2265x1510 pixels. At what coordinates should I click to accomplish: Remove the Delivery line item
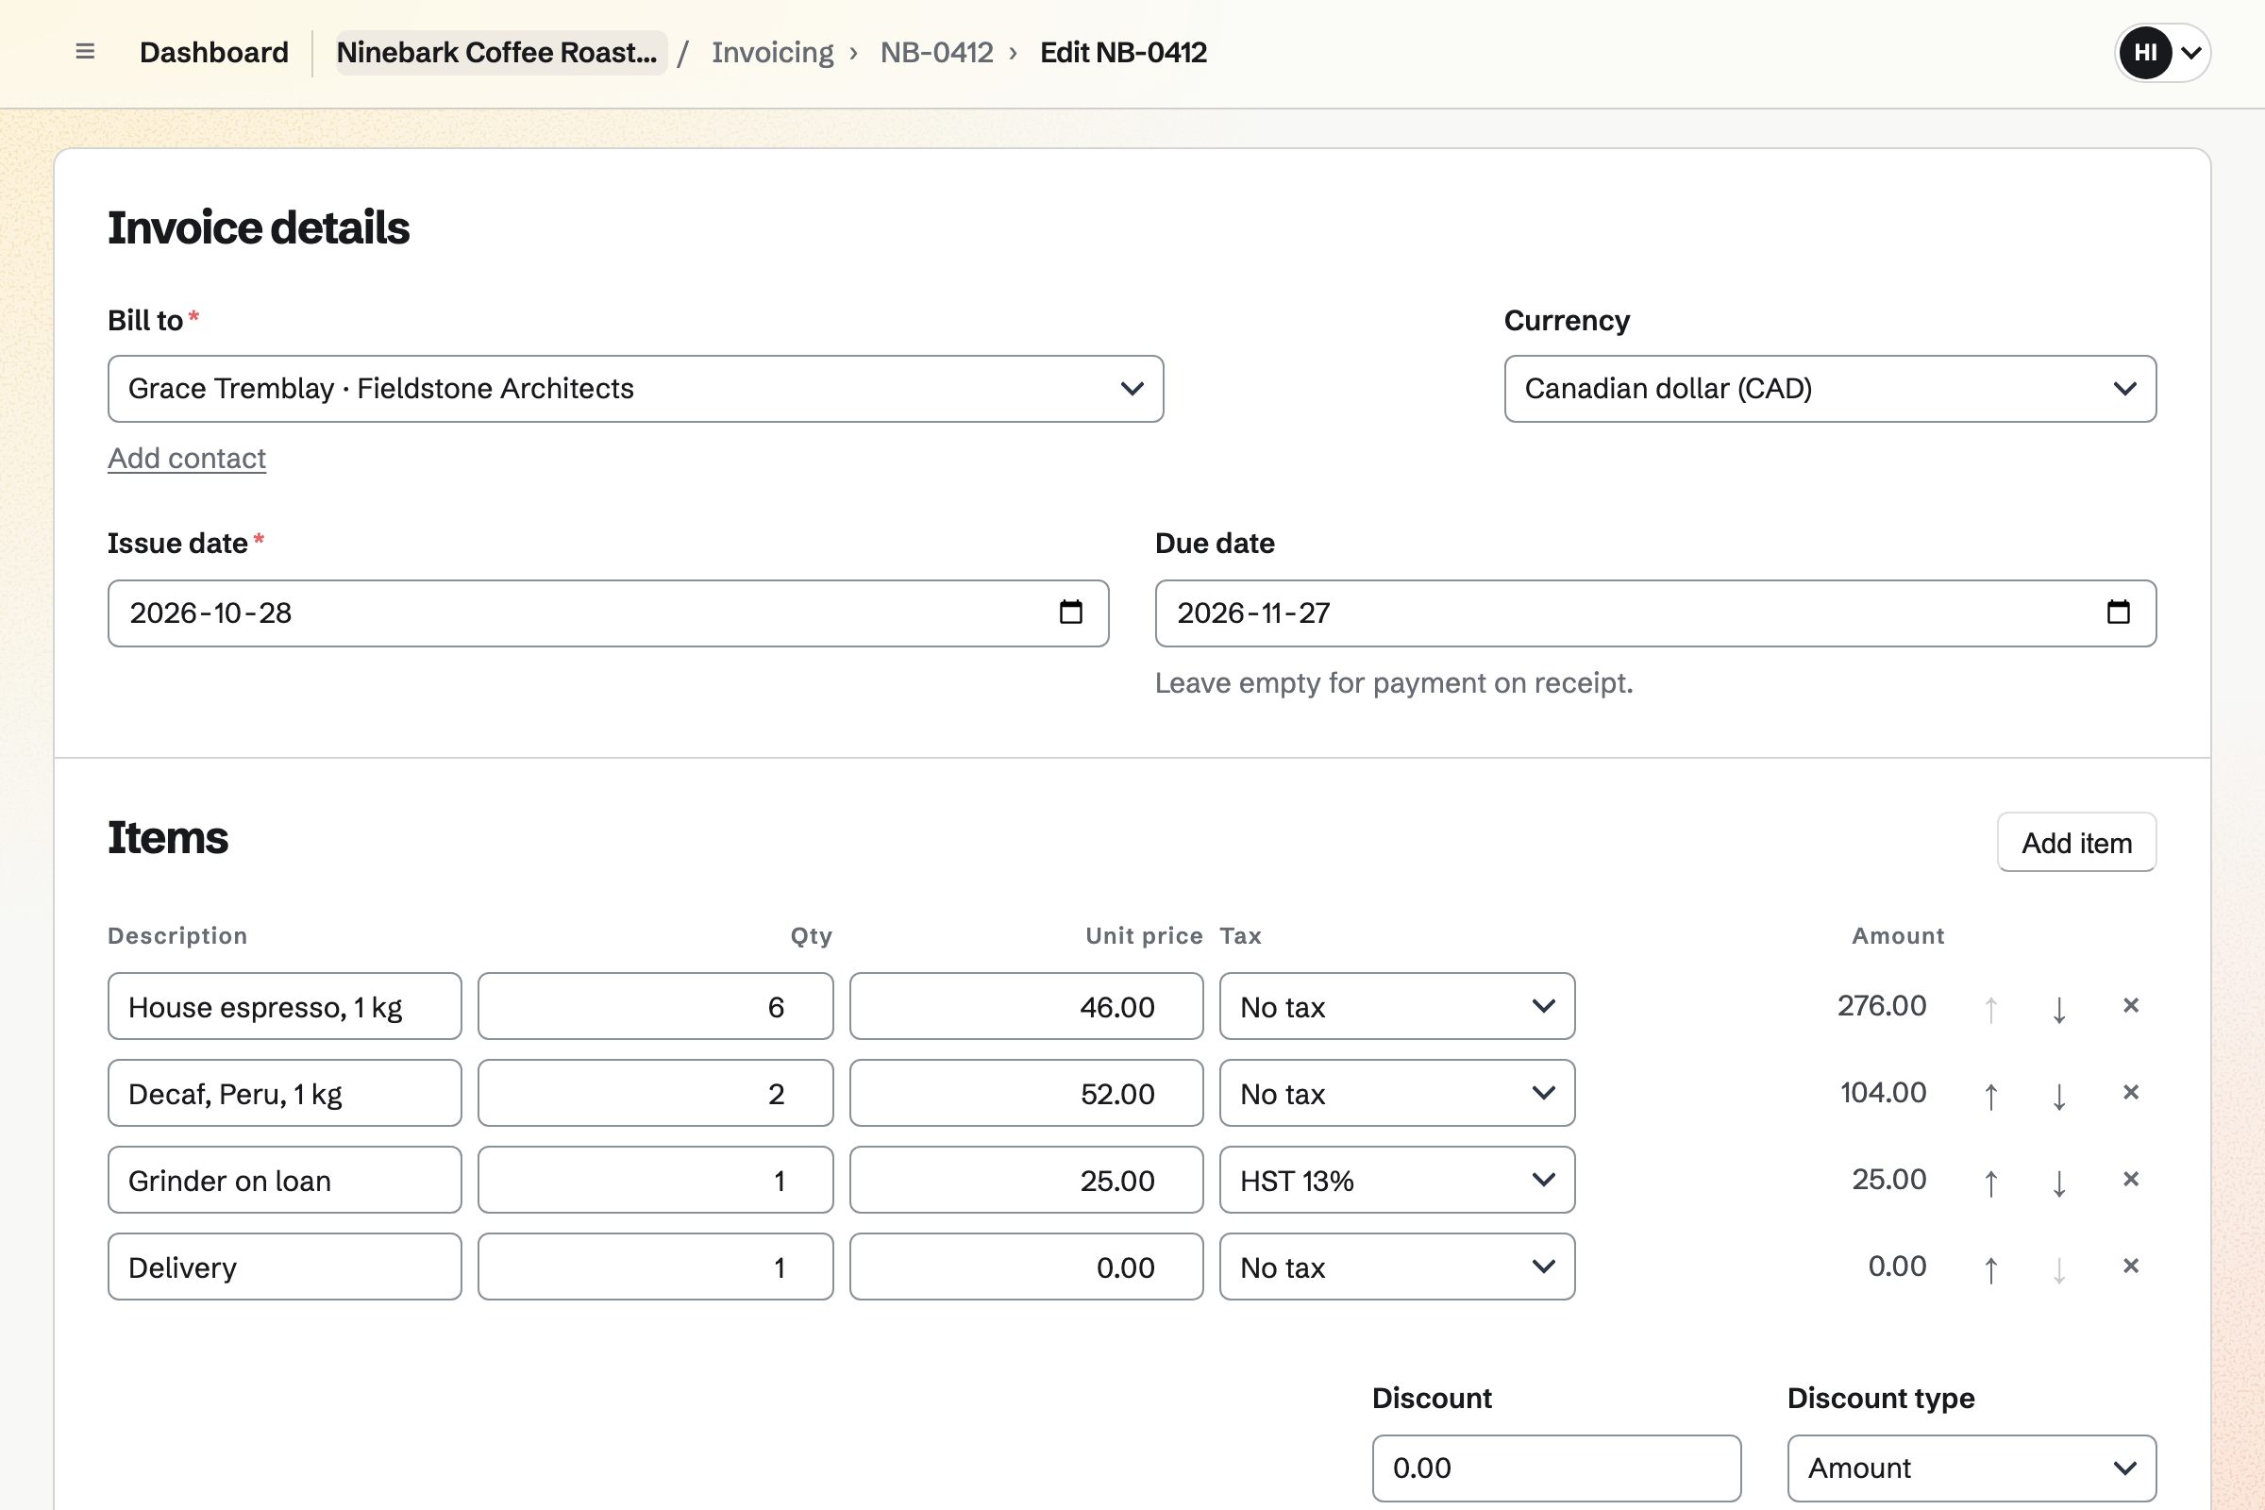click(x=2130, y=1266)
